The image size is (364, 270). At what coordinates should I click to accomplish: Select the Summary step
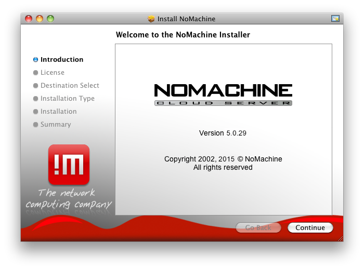pos(56,125)
